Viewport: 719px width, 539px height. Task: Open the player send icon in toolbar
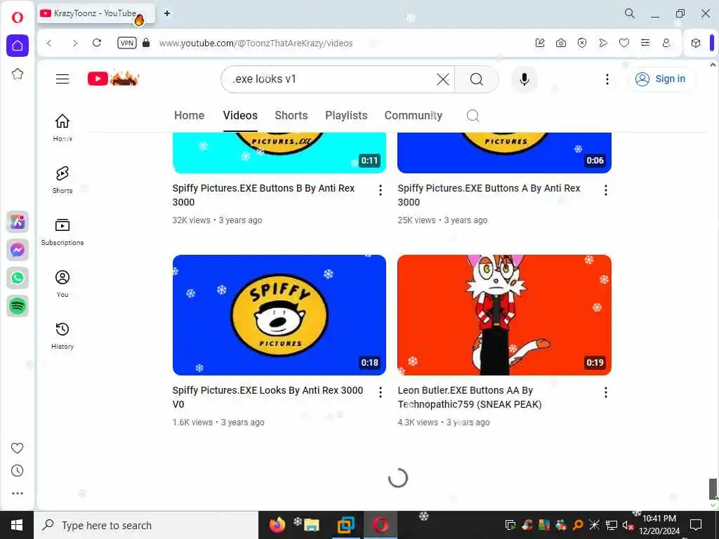(x=603, y=43)
